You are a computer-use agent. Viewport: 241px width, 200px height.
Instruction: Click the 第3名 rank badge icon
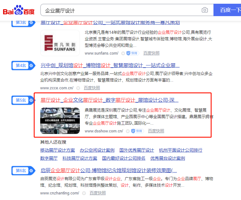click(x=24, y=23)
